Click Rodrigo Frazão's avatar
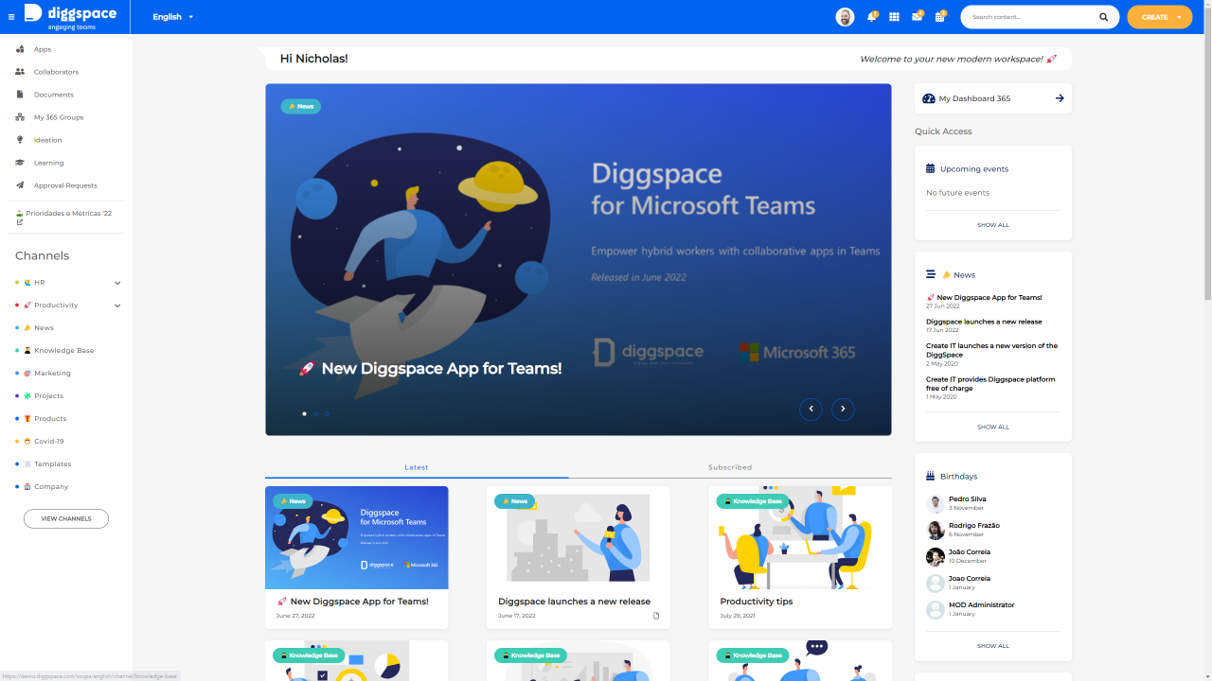 [936, 530]
